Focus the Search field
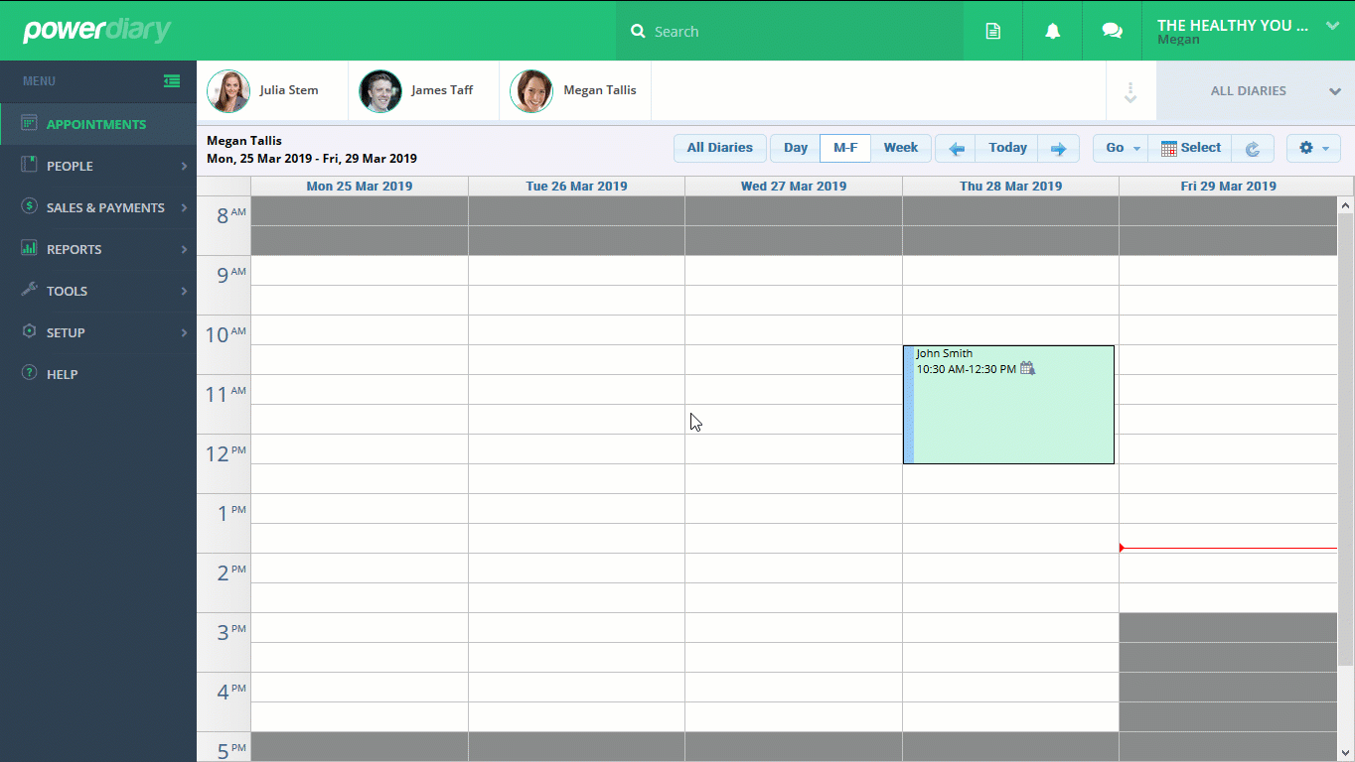This screenshot has height=762, width=1355. tap(790, 31)
